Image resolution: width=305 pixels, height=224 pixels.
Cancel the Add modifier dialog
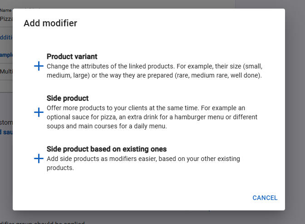(x=265, y=198)
